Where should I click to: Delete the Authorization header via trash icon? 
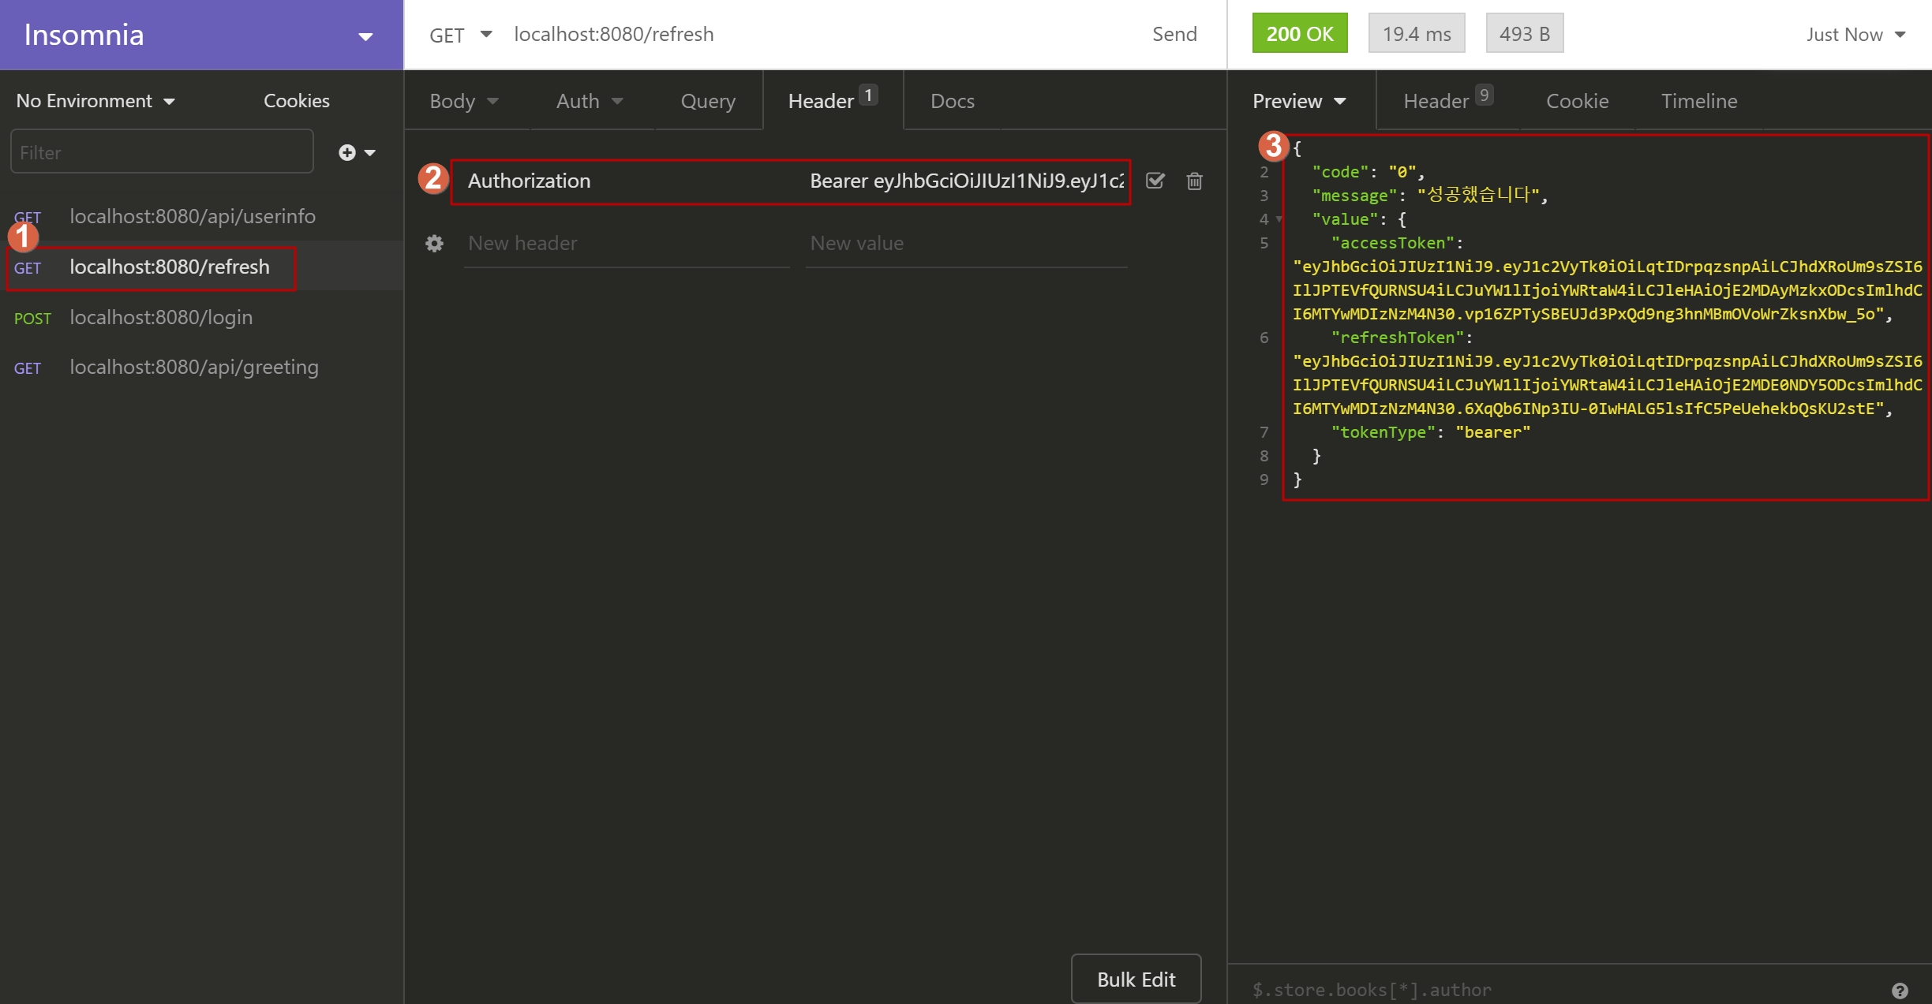tap(1194, 181)
